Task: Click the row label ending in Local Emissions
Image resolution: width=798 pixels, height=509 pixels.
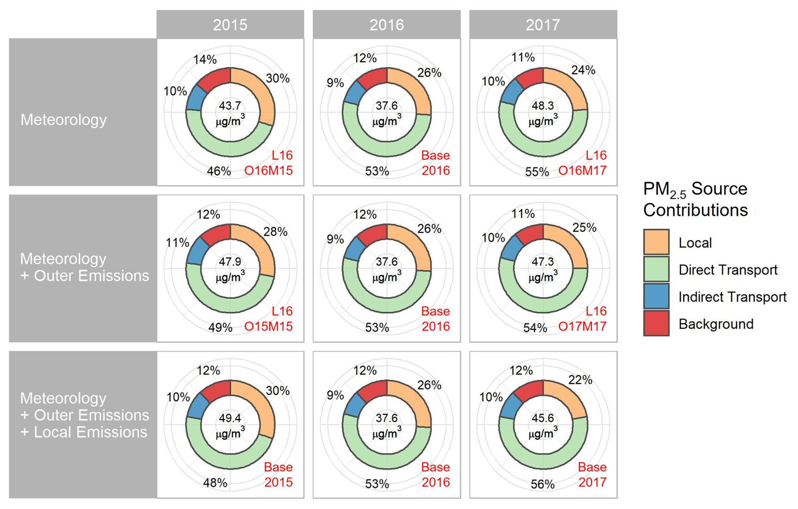Action: click(x=84, y=415)
